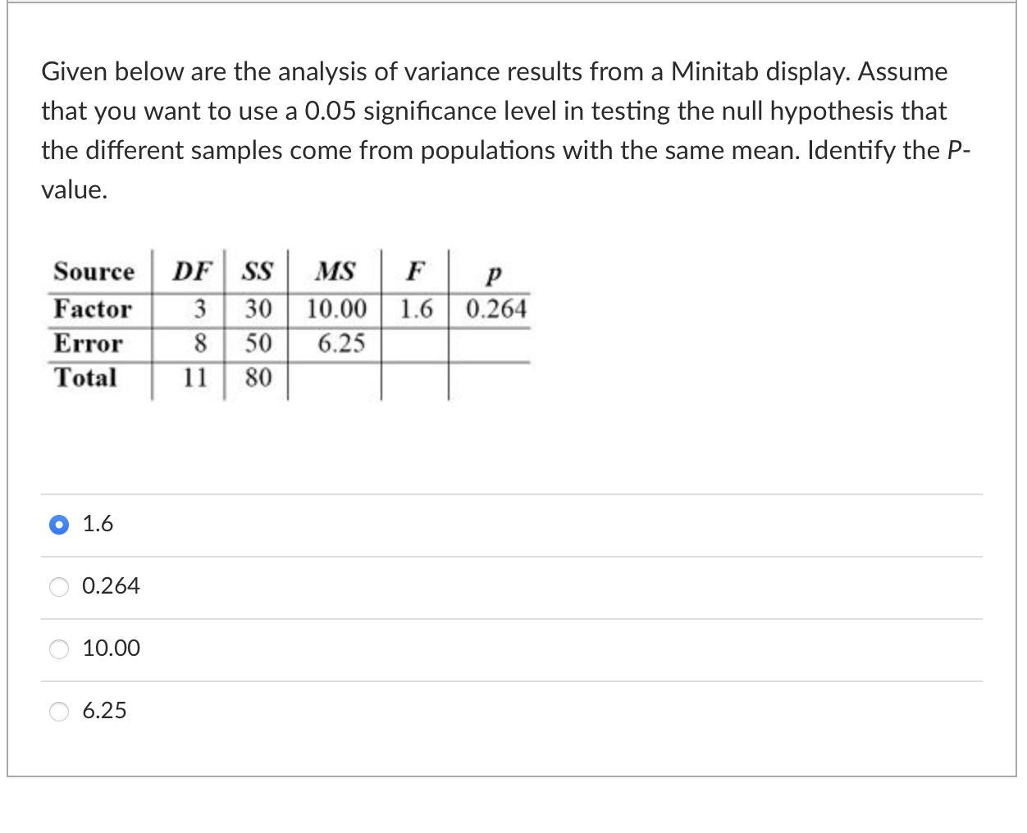Click the Total row label in table
The width and height of the screenshot is (1027, 833).
[x=85, y=377]
